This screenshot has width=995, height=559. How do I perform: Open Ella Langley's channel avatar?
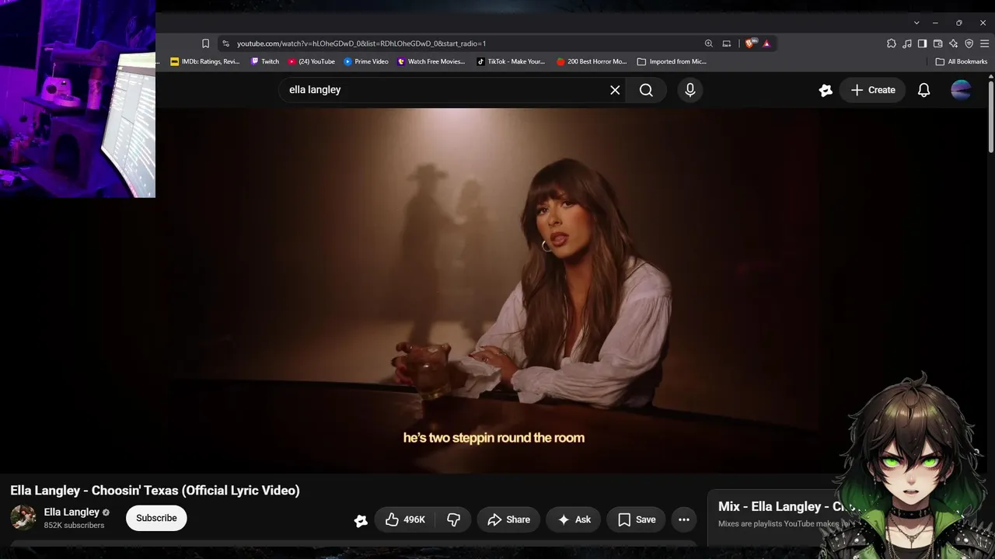pos(23,518)
